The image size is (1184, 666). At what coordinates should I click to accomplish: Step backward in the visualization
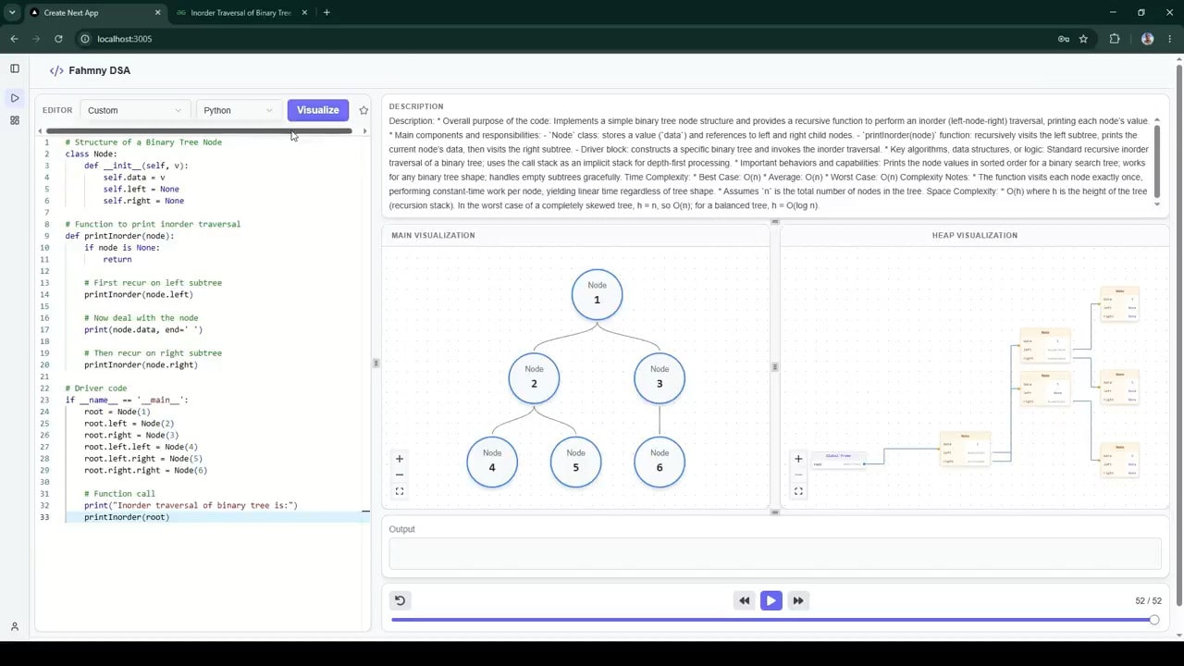[744, 600]
